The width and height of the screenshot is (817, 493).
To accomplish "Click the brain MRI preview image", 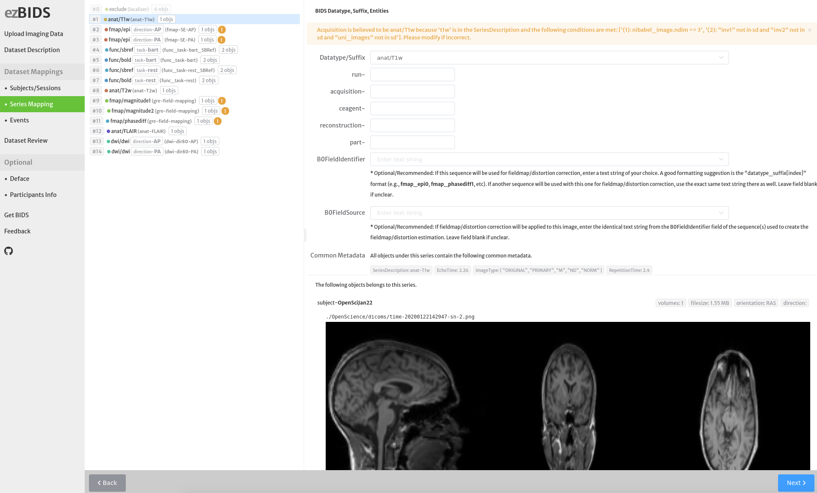I will point(568,396).
